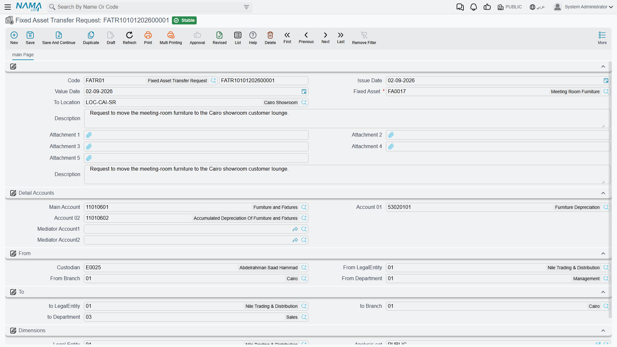This screenshot has width=617, height=347.
Task: Attach a file to Attachment 1
Action: (x=89, y=135)
